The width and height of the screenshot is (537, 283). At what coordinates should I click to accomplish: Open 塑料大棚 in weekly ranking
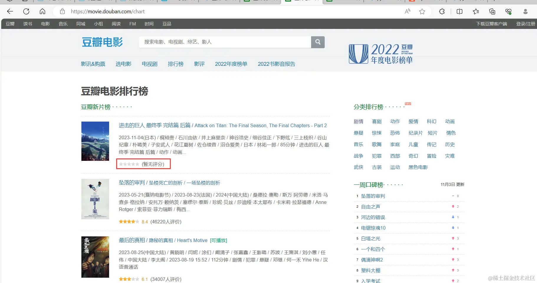pyautogui.click(x=371, y=271)
